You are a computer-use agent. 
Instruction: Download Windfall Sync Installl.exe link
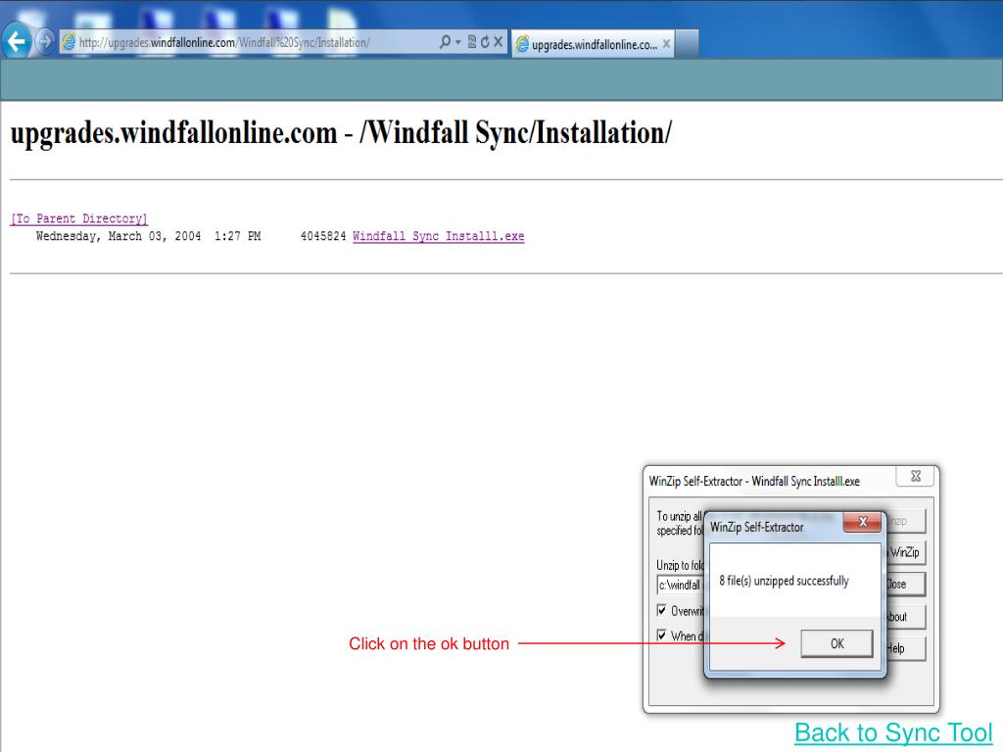(438, 236)
